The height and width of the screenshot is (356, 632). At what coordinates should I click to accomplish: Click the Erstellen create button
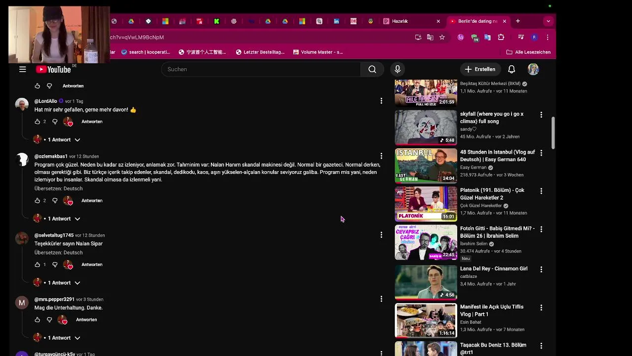[480, 69]
